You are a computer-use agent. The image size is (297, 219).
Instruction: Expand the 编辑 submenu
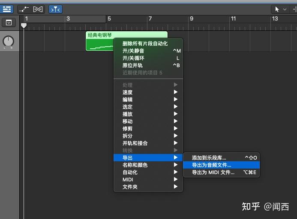148,100
